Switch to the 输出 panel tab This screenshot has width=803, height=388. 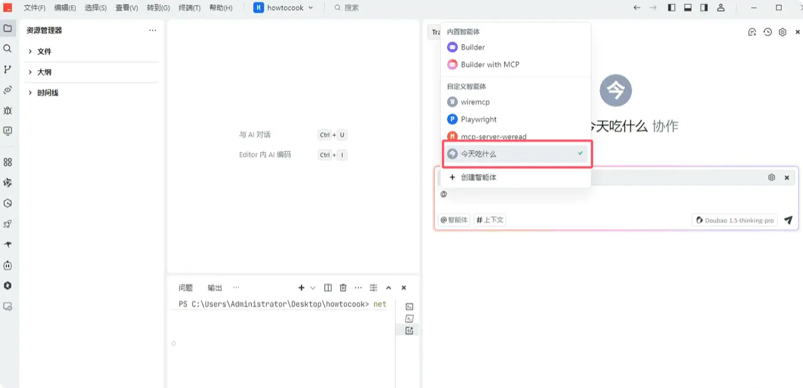(215, 288)
